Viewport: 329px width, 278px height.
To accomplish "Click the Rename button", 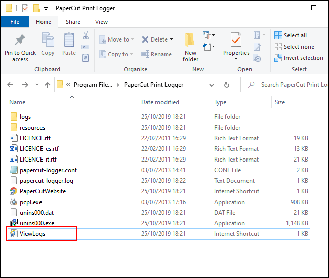I will (156, 54).
